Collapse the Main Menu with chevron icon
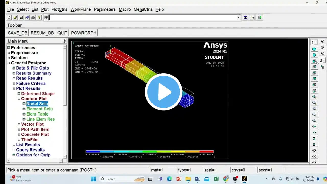The width and height of the screenshot is (327, 184). pos(64,41)
